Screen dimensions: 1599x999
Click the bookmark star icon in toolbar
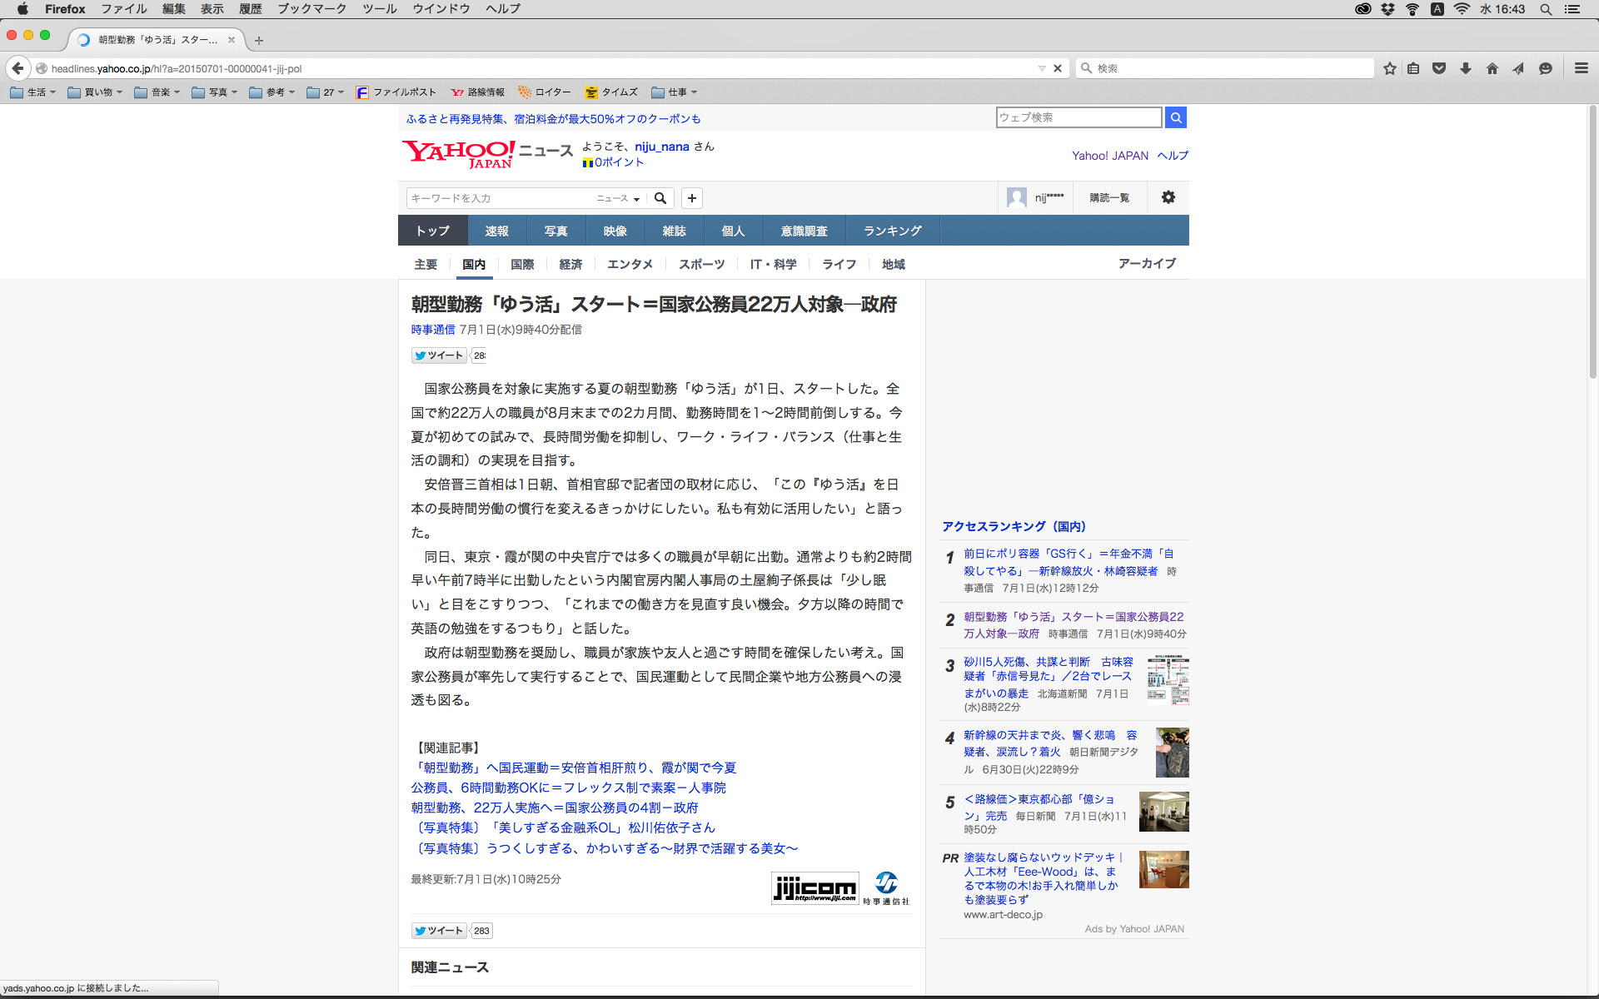1389,68
